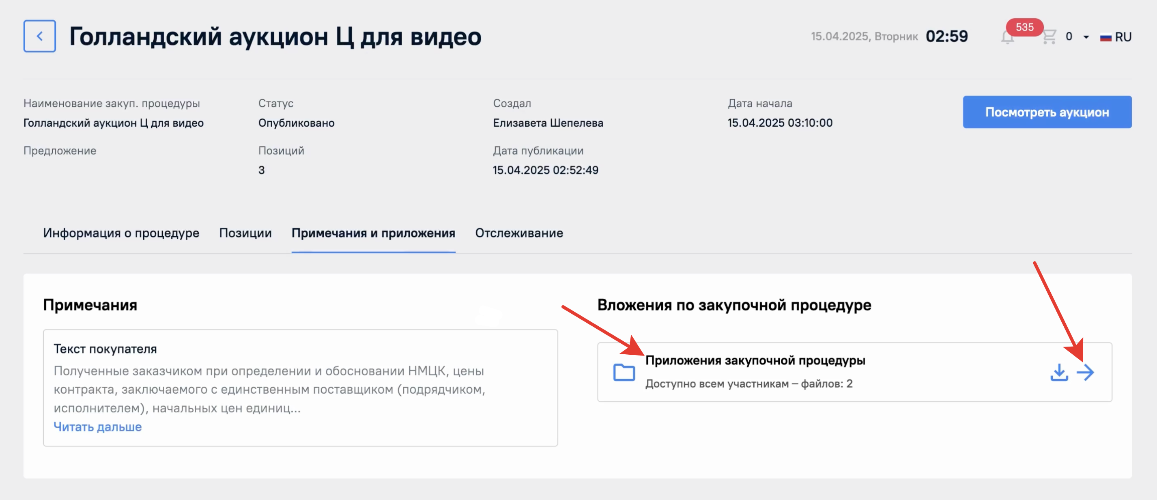Open the shopping cart icon

1049,37
